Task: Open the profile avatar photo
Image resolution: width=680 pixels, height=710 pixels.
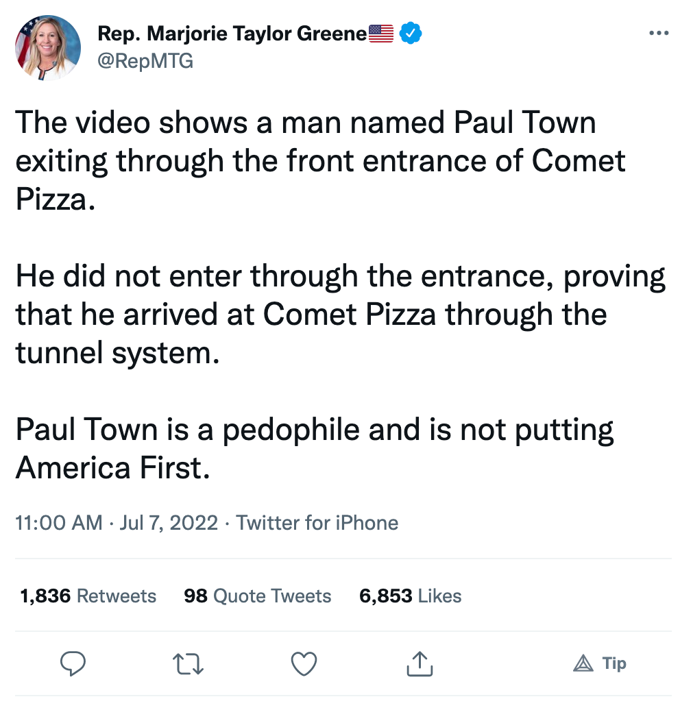Action: coord(48,47)
